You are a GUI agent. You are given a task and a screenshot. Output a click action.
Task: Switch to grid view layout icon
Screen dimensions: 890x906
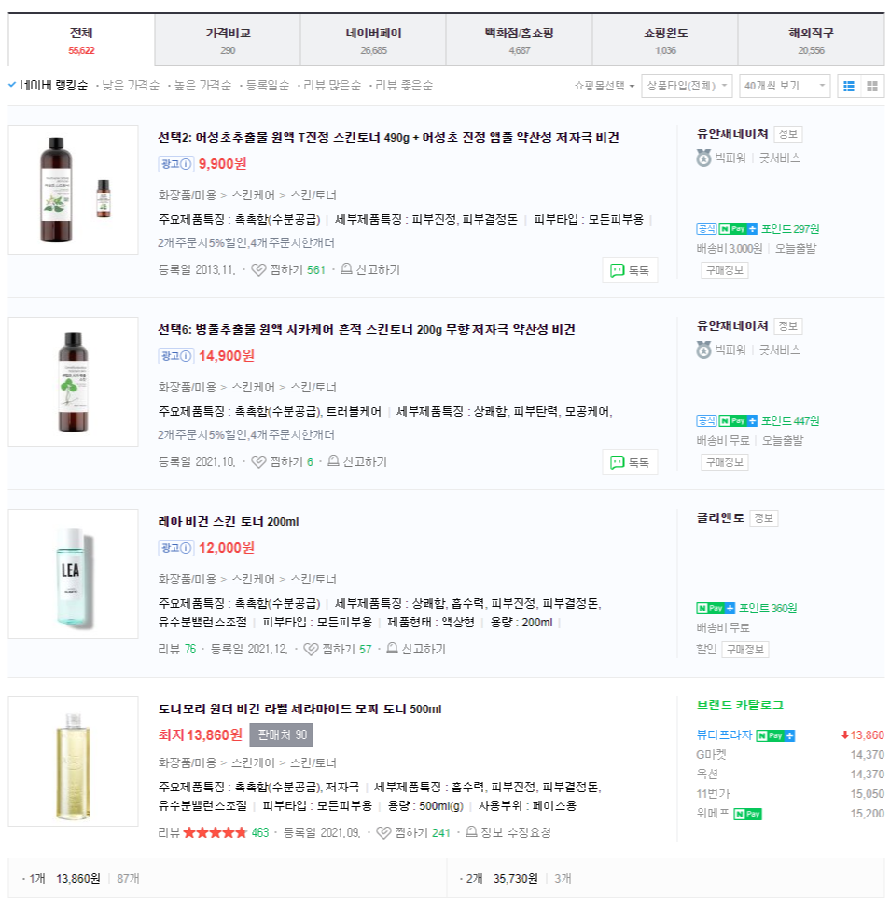(872, 86)
